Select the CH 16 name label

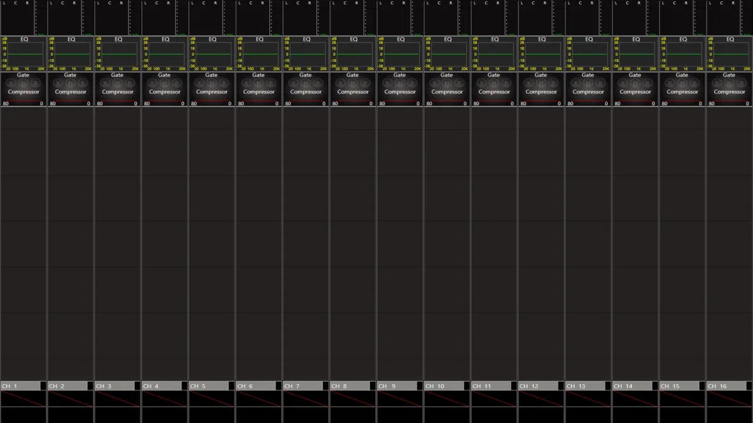726,386
